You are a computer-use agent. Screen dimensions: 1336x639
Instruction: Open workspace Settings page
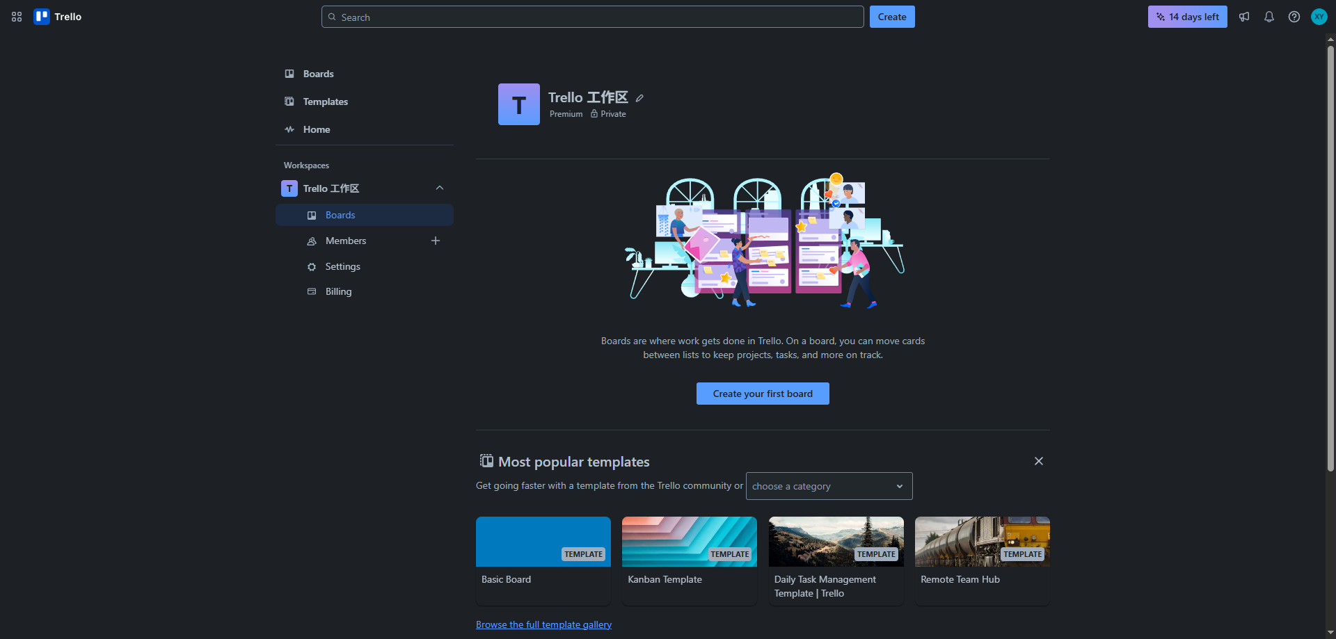[x=365, y=266]
